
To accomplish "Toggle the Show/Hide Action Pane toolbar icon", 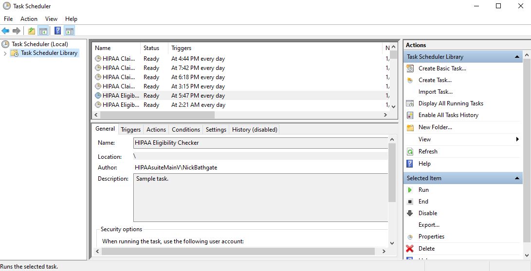I will (x=70, y=31).
